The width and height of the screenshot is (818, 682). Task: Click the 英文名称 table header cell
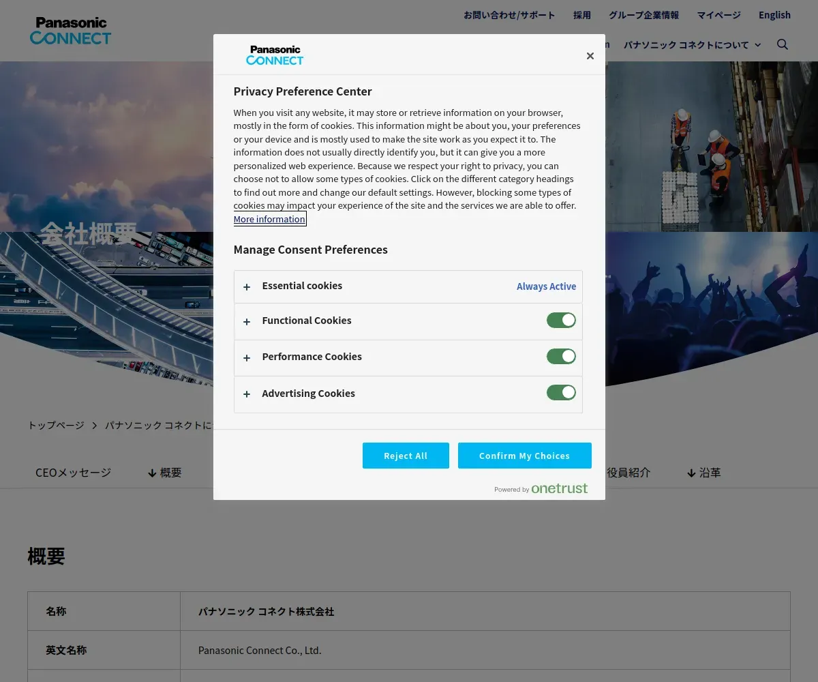click(104, 650)
